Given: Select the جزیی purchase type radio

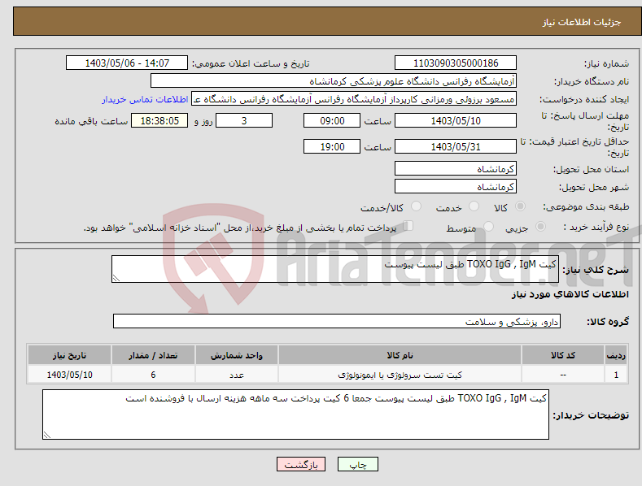Looking at the screenshot, I should tap(540, 226).
